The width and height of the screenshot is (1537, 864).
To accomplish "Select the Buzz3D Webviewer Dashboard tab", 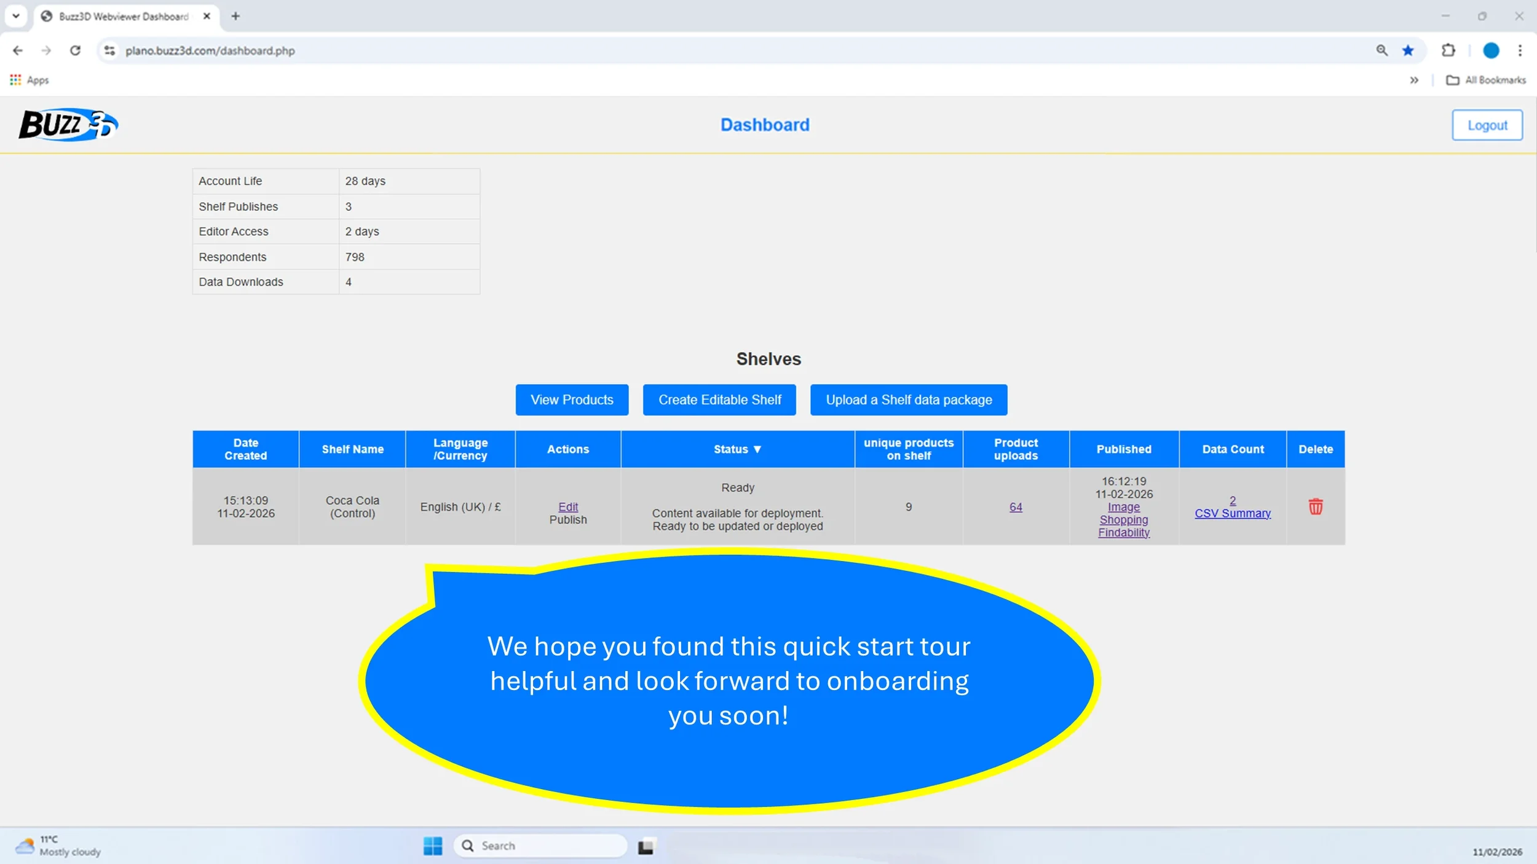I will pyautogui.click(x=123, y=17).
